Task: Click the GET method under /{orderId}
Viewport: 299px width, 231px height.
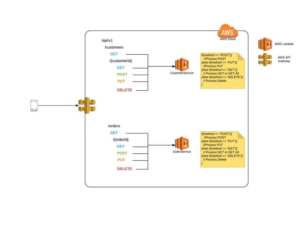Action: [121, 146]
